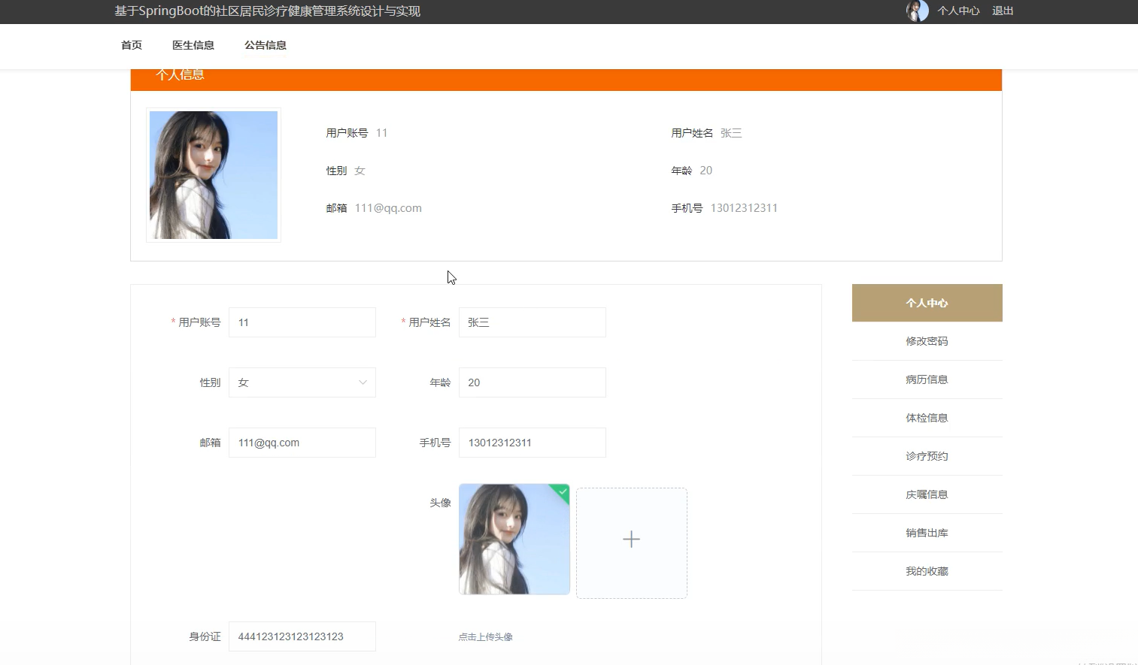The height and width of the screenshot is (665, 1138).
Task: Open 病历信息 from the sidebar
Action: point(926,379)
